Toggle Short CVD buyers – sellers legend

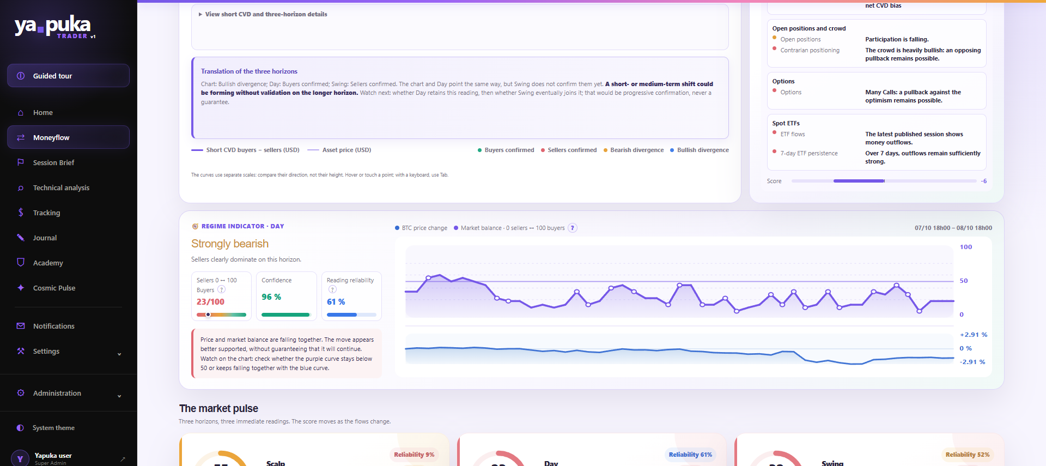click(x=245, y=150)
